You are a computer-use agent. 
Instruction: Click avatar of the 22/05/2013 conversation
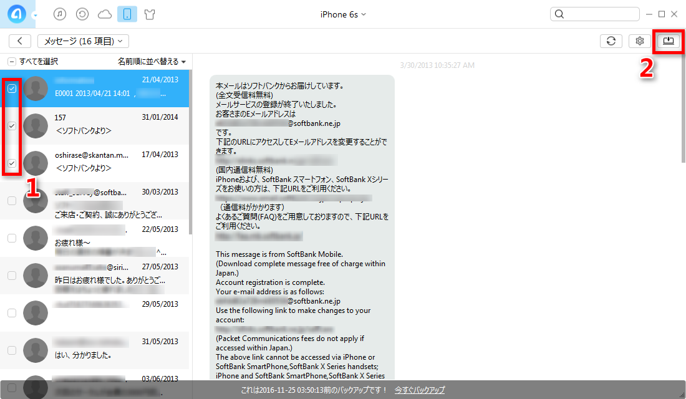click(x=36, y=238)
